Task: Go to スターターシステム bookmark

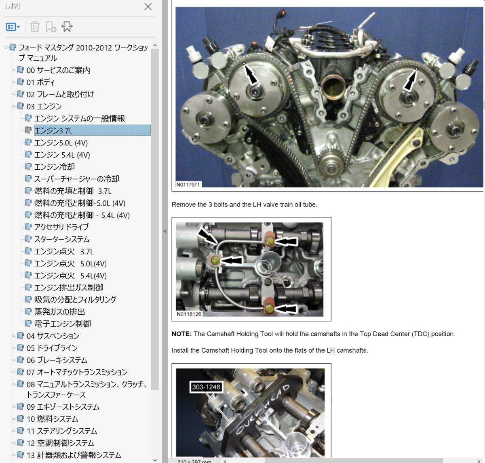Action: pyautogui.click(x=61, y=239)
